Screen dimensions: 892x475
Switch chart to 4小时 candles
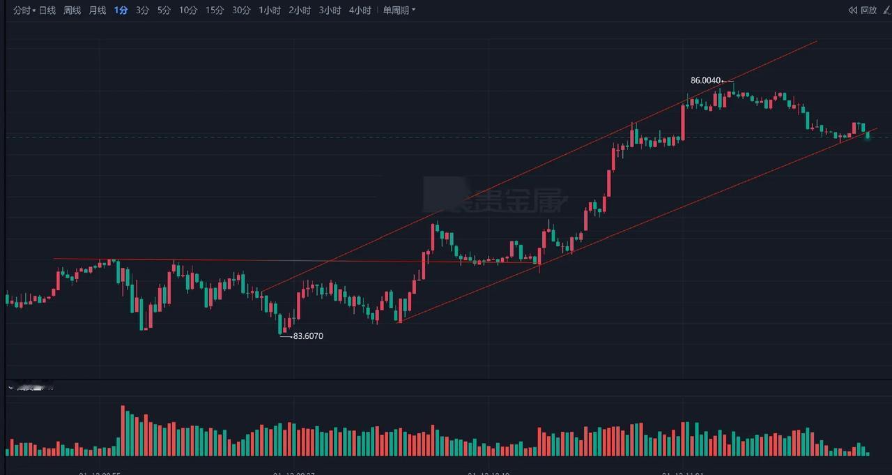coord(360,10)
